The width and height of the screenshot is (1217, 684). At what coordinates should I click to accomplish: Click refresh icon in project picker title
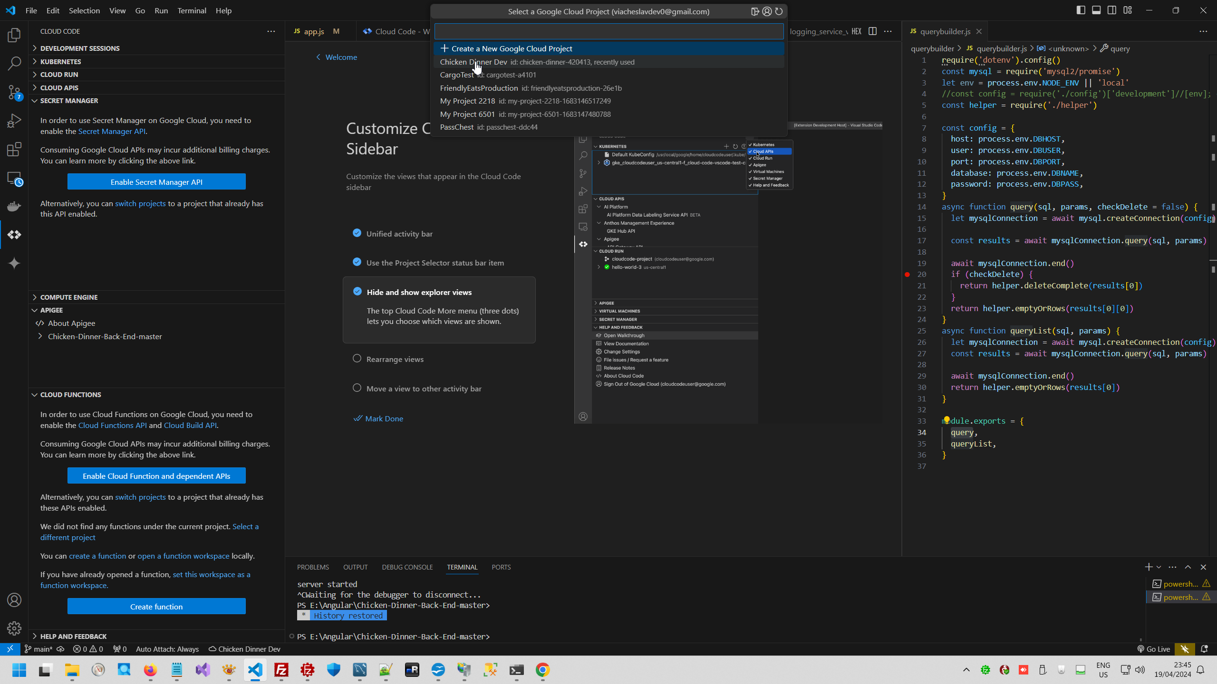(x=779, y=11)
